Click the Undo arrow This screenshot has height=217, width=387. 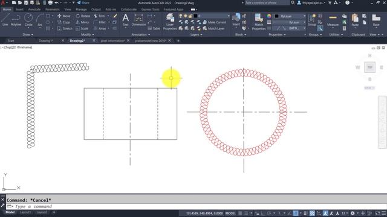point(56,2)
